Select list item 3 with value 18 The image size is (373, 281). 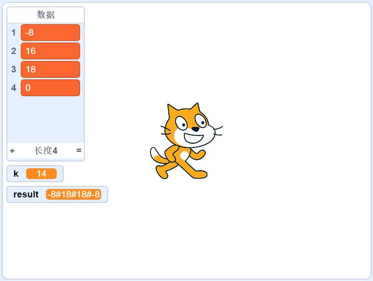51,69
